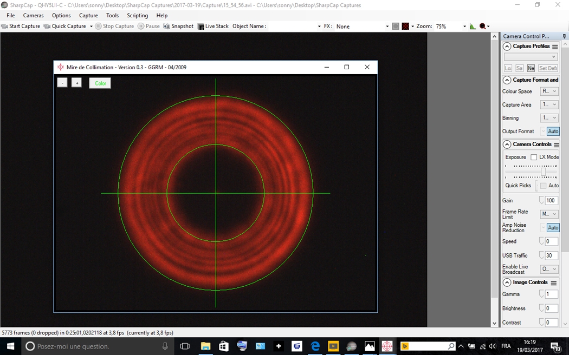
Task: Click Start Capture in the toolbar
Action: pyautogui.click(x=21, y=26)
